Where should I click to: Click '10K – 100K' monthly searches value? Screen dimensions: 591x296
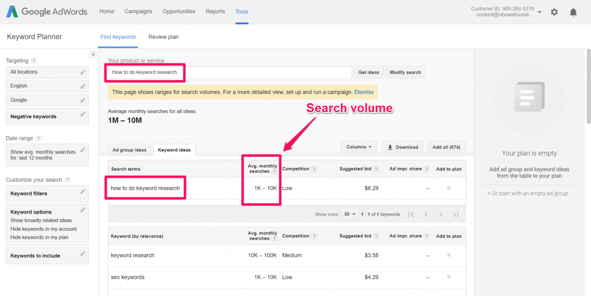(263, 256)
